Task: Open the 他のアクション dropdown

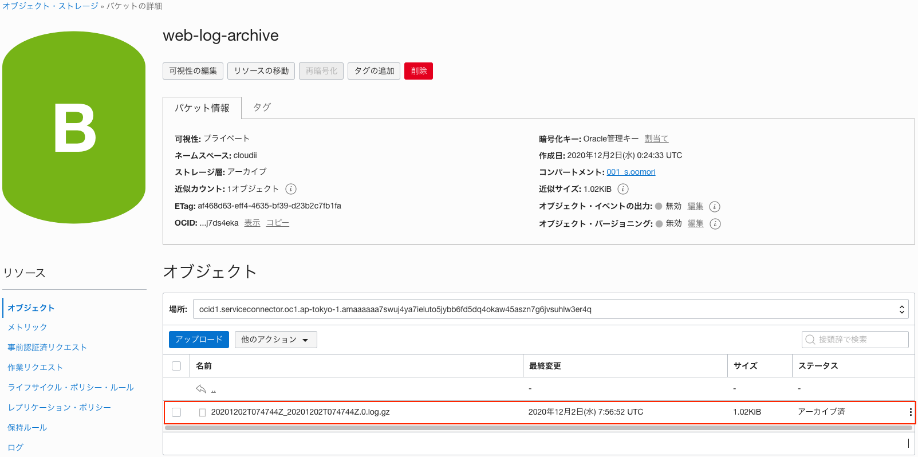Action: pyautogui.click(x=274, y=340)
